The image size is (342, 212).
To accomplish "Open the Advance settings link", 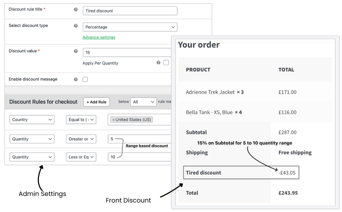I will coord(99,37).
